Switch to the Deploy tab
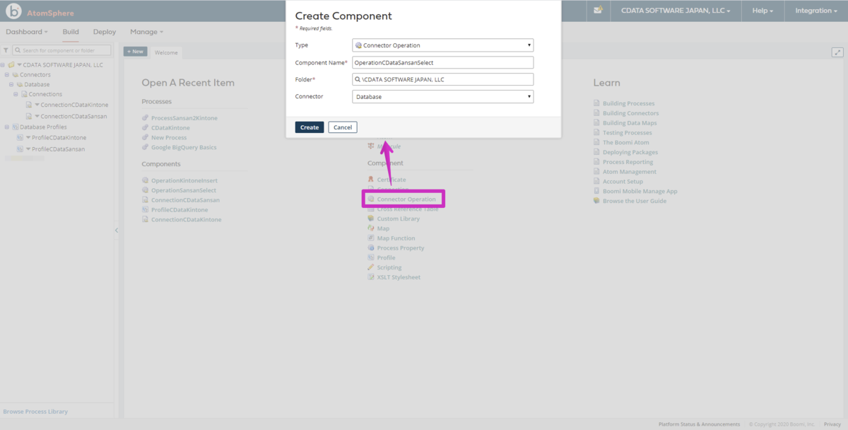 coord(105,32)
